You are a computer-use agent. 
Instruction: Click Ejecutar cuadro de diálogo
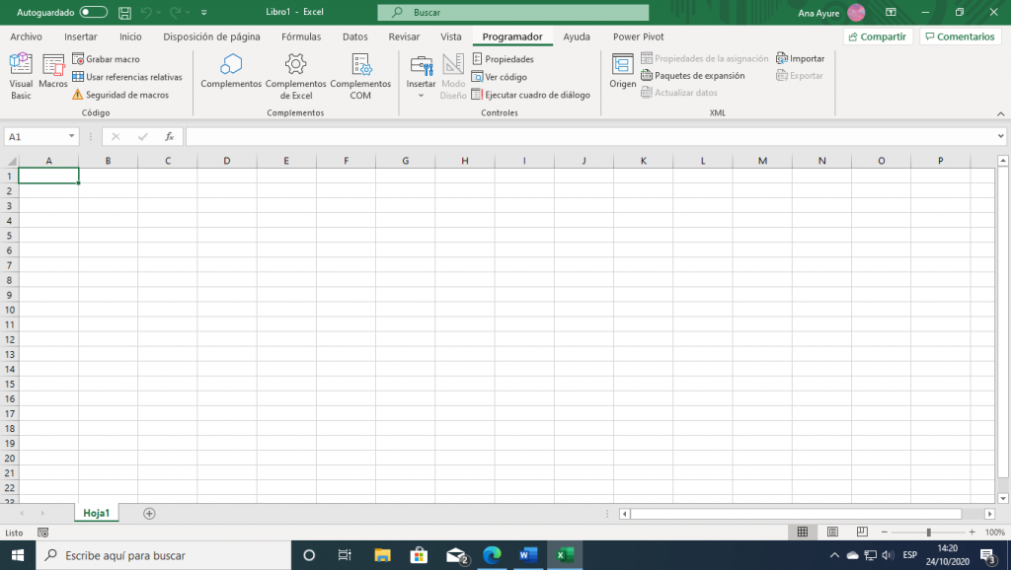coord(531,95)
